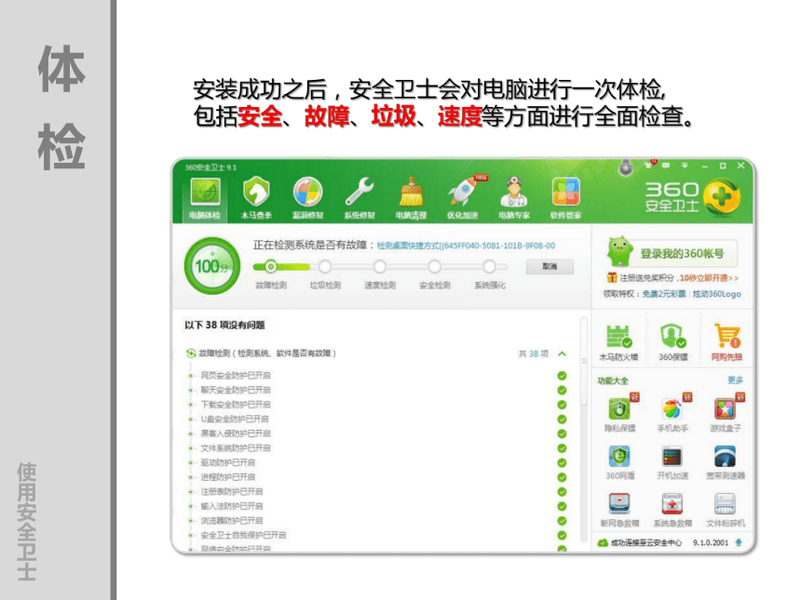Launch the 断网急救箱 tool
801x600 pixels.
point(619,510)
